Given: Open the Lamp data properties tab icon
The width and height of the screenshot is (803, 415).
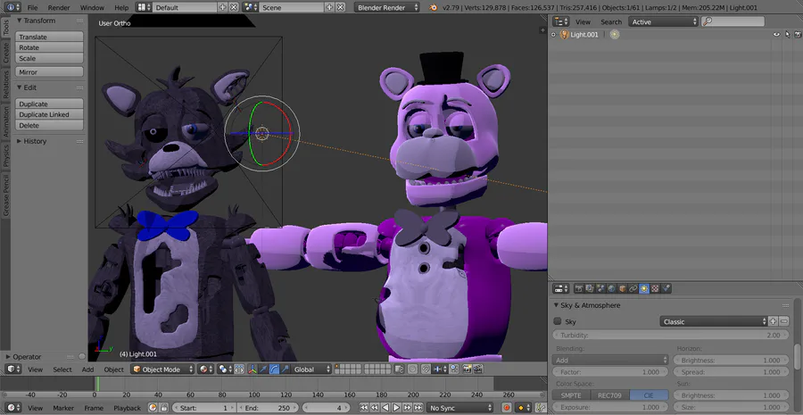Looking at the screenshot, I should [x=643, y=289].
